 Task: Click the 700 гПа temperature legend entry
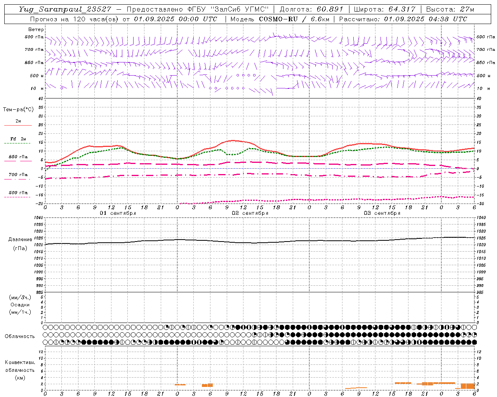[18, 175]
